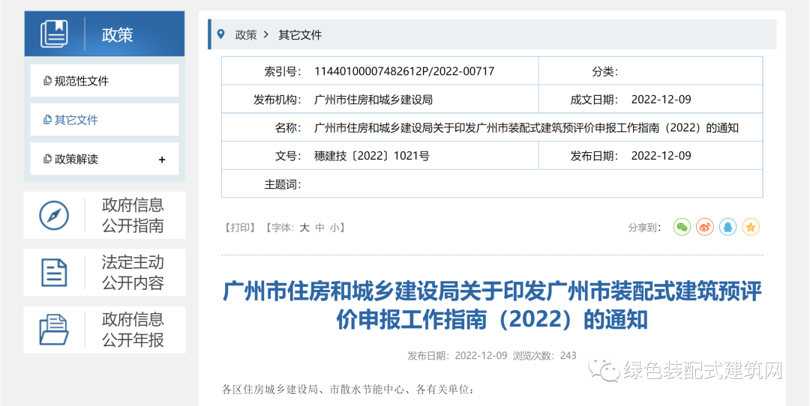Share via the yellow QZone star icon
This screenshot has width=810, height=406.
tap(751, 227)
